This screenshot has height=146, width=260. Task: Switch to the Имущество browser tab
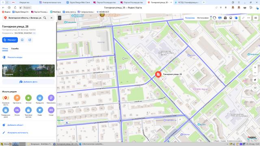pyautogui.click(x=24, y=2)
